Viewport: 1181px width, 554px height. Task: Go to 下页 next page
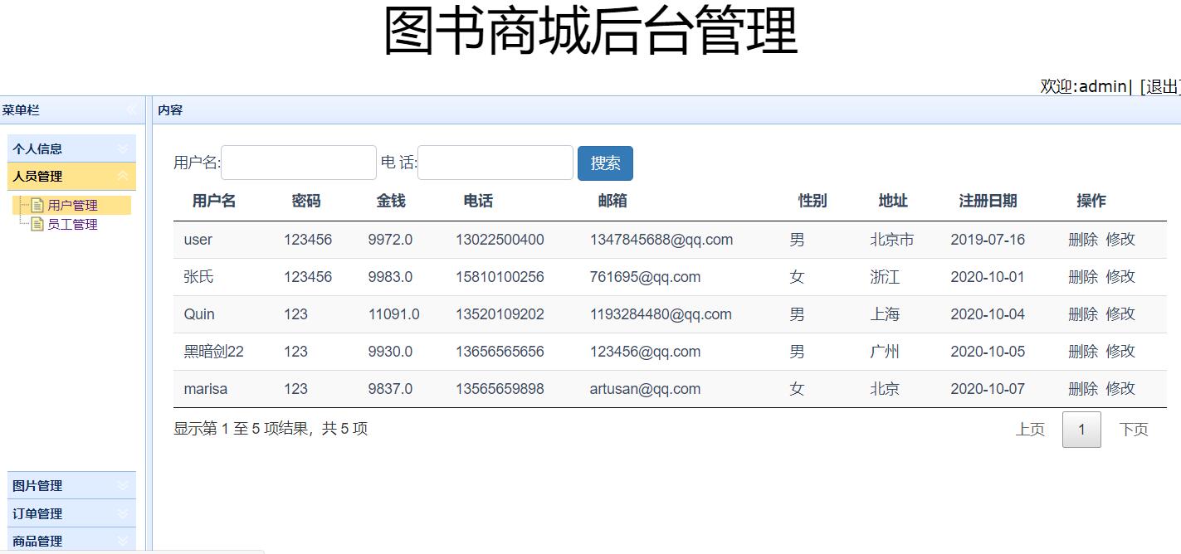(x=1134, y=429)
